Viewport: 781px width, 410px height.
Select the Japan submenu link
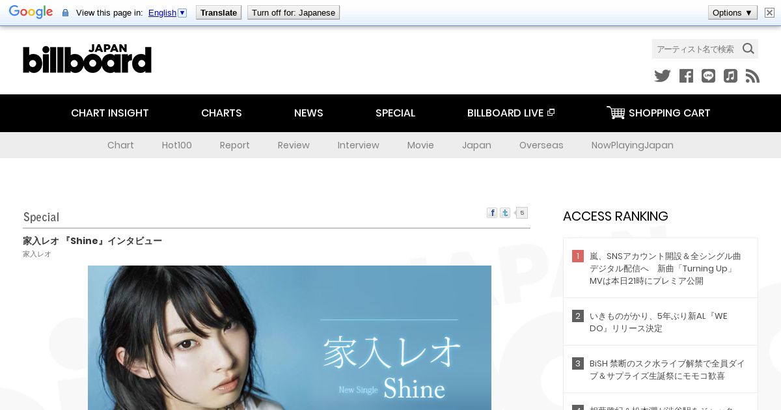(x=476, y=145)
